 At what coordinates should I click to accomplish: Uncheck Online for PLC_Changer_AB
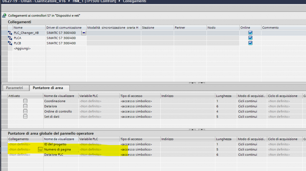click(x=250, y=33)
